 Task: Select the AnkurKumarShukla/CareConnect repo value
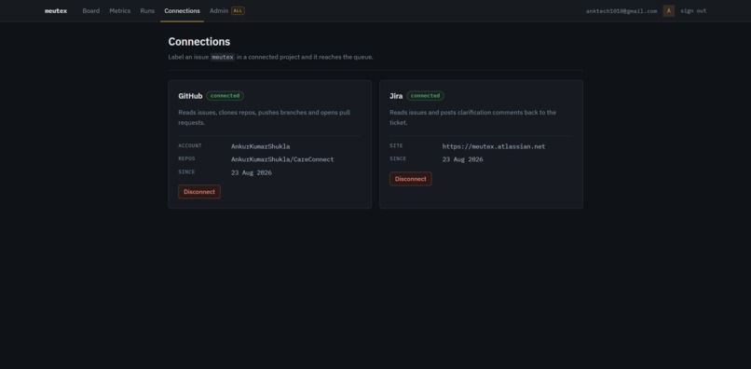[282, 159]
